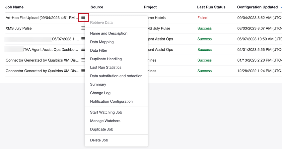Screen dimensions: 282x149
Task: Select Name and Description menu option
Action: [x=108, y=33]
